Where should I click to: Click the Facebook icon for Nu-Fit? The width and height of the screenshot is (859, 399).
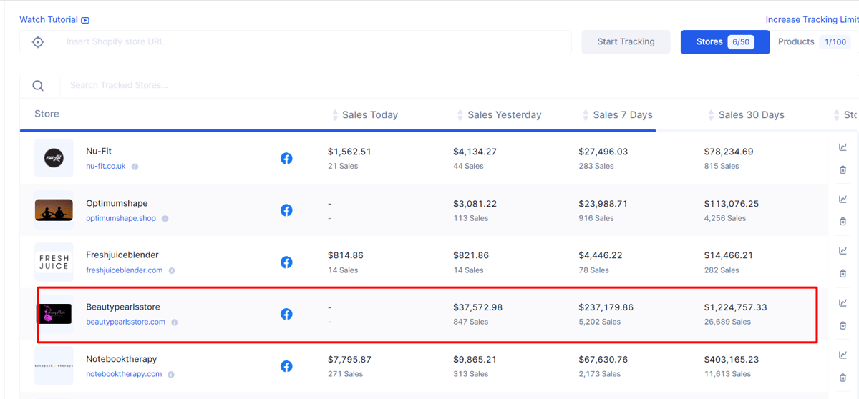286,158
